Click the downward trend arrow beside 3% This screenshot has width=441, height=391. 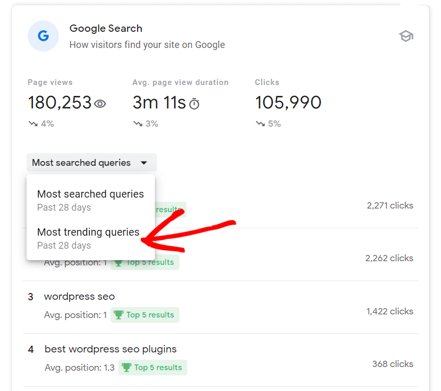pos(138,124)
